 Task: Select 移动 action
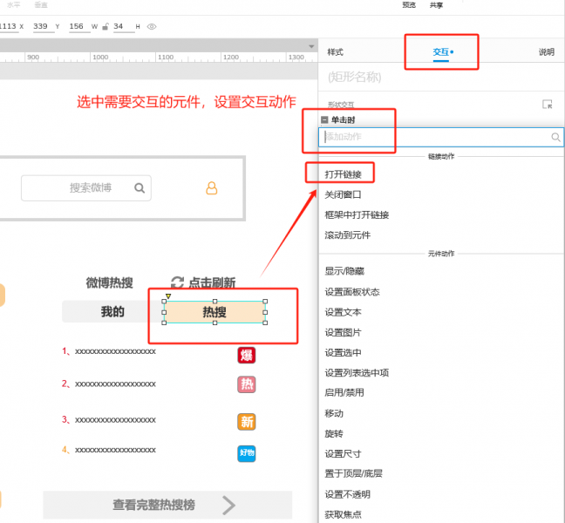pos(334,413)
